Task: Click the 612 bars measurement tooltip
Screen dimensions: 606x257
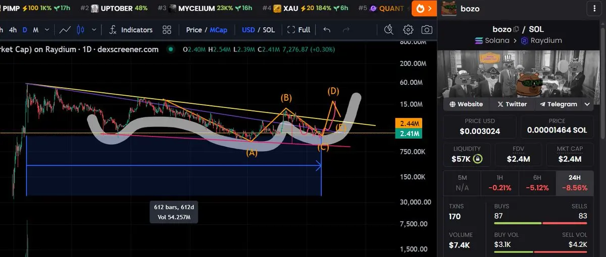Action: click(174, 212)
